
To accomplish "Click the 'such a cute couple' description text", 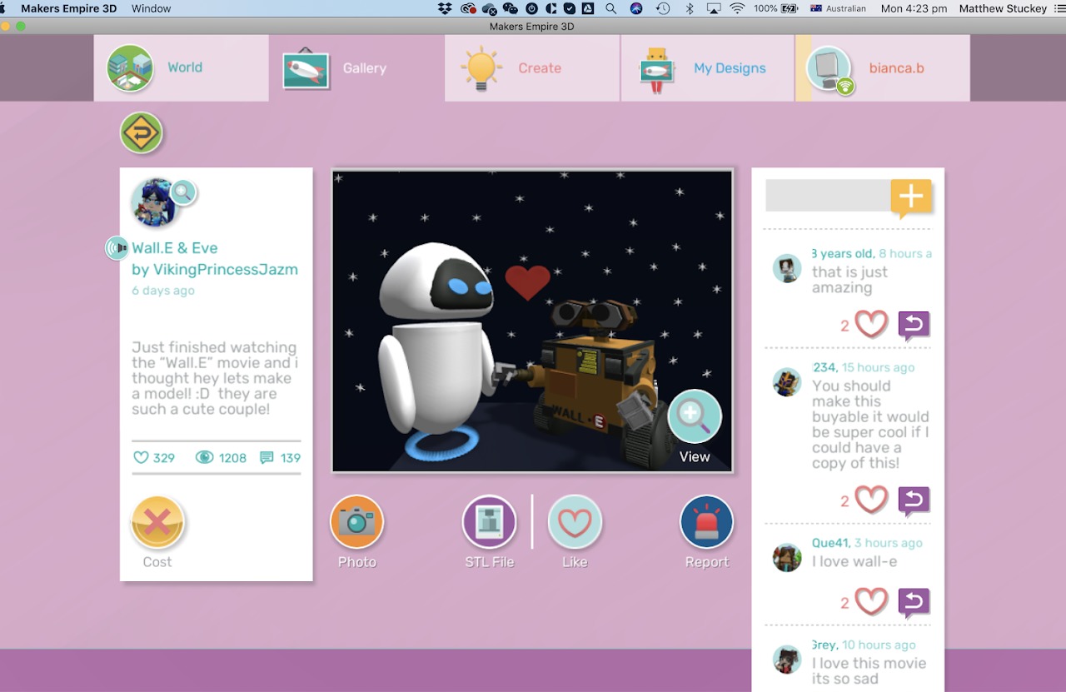I will pos(201,410).
